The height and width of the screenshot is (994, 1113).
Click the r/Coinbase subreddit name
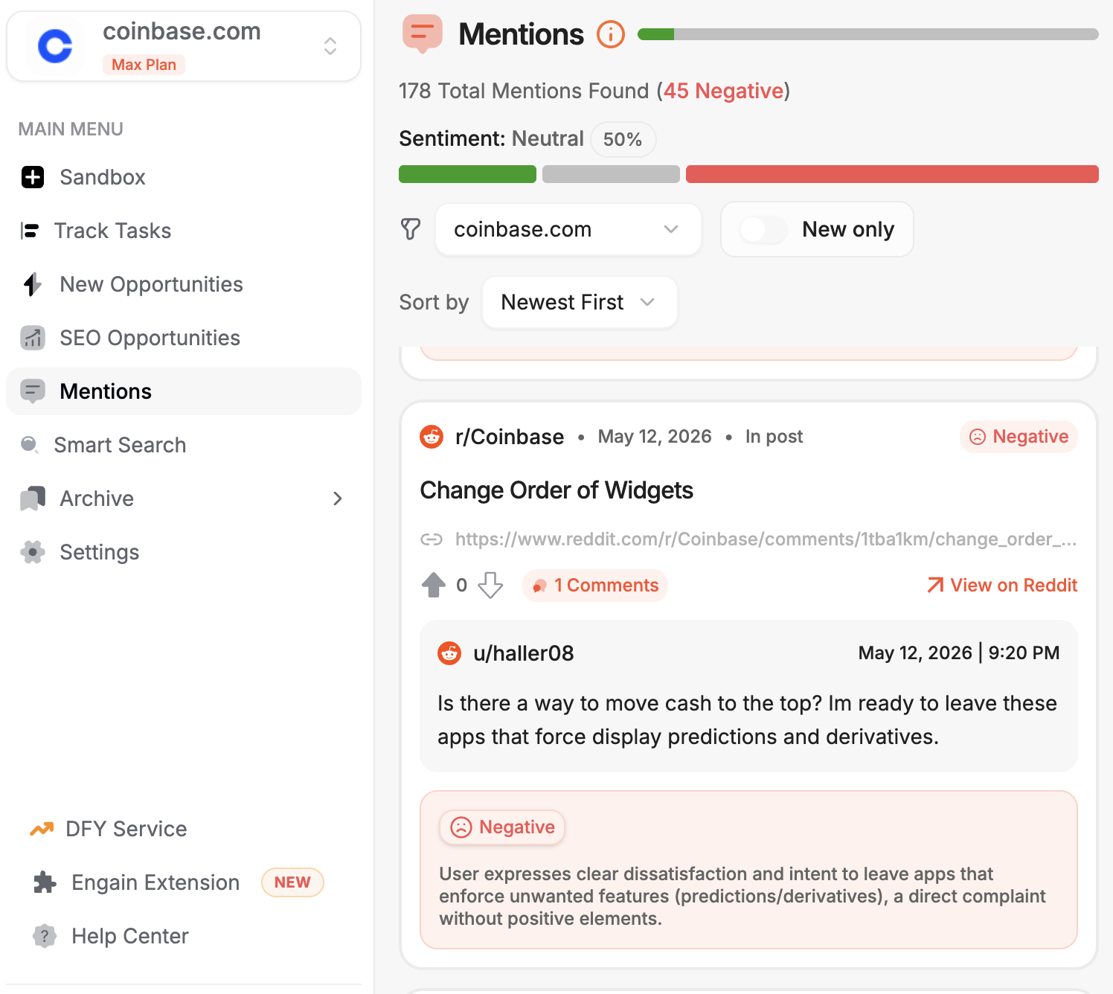coord(510,437)
